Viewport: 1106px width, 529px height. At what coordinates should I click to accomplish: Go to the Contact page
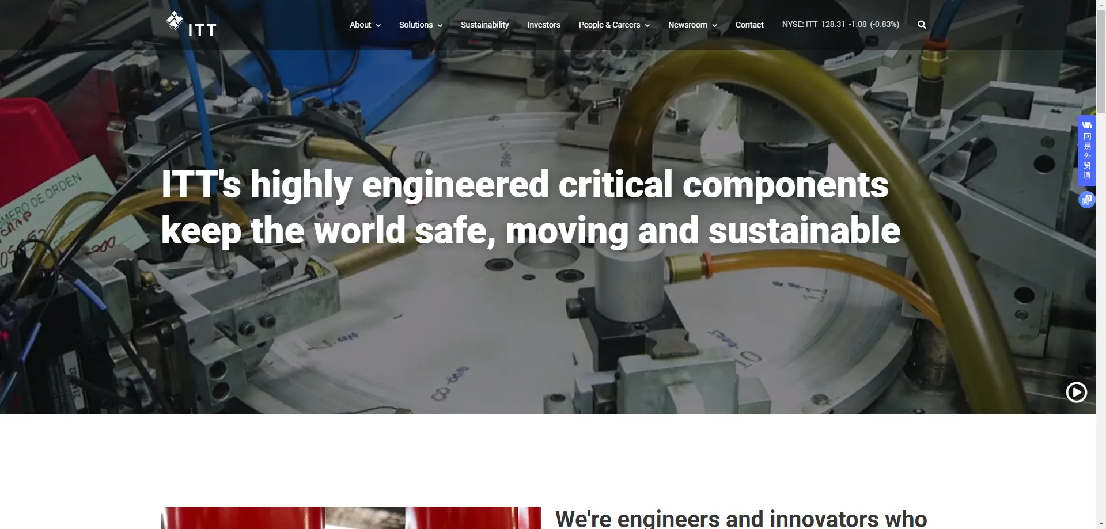(749, 25)
